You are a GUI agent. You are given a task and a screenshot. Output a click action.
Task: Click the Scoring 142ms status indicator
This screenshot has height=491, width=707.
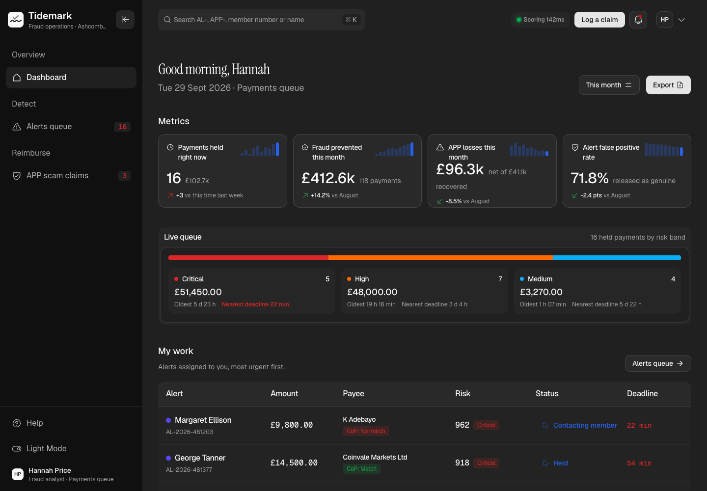click(540, 20)
